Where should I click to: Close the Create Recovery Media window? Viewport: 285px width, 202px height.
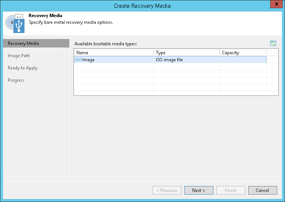pyautogui.click(x=275, y=6)
